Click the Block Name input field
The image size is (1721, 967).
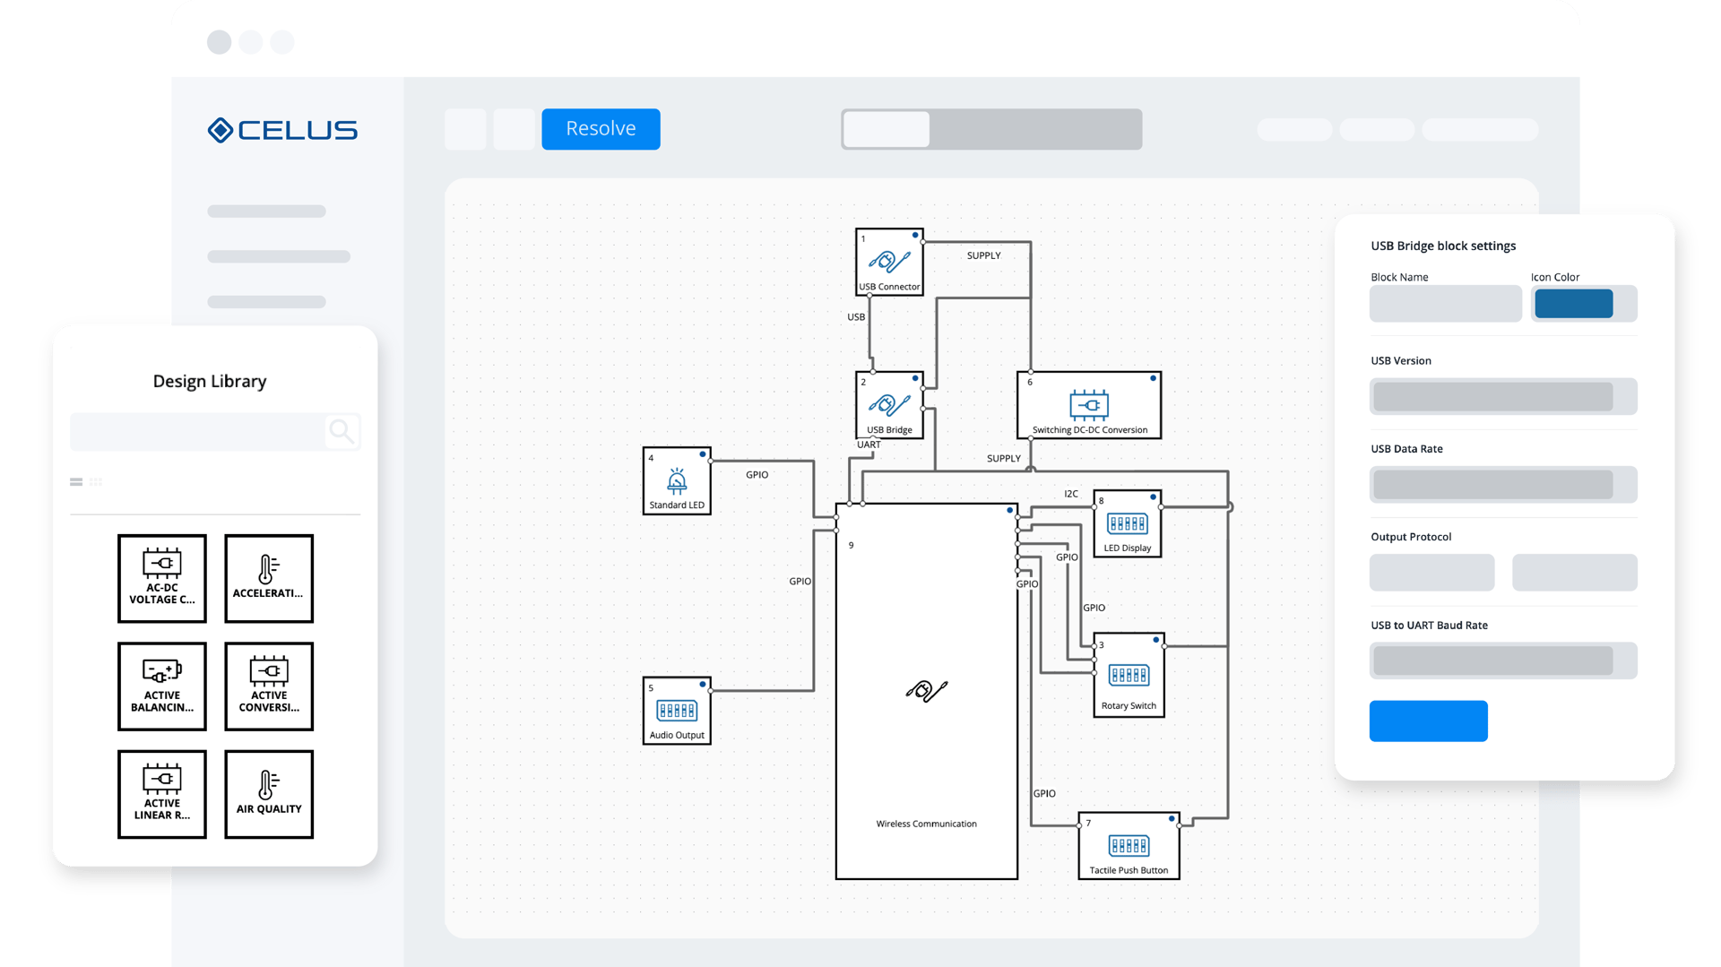[1445, 304]
